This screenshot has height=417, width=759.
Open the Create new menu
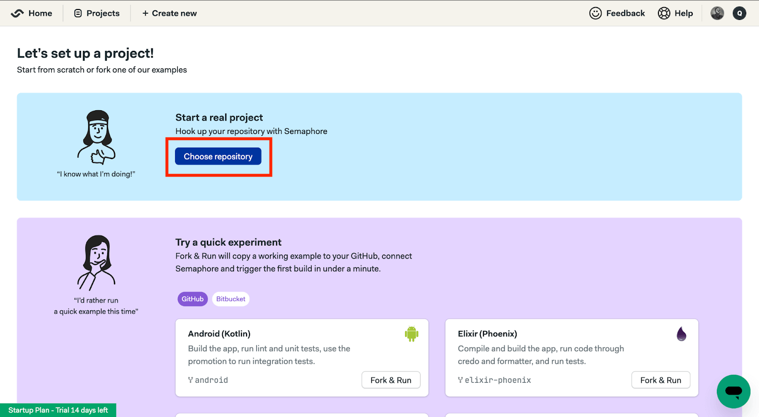point(169,13)
